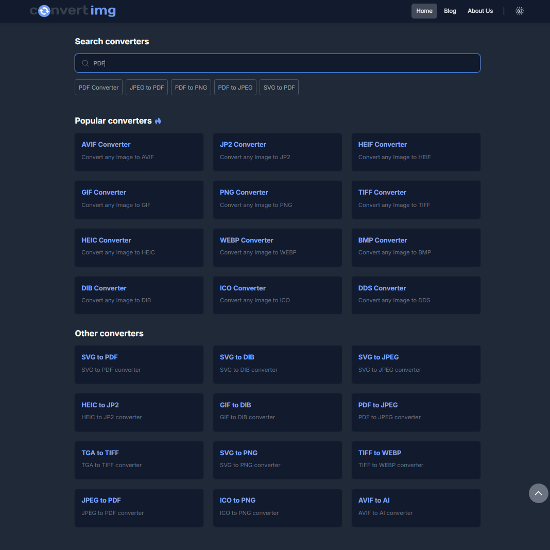Click the PDF to PNG suggestion
This screenshot has height=550, width=550.
pos(191,87)
